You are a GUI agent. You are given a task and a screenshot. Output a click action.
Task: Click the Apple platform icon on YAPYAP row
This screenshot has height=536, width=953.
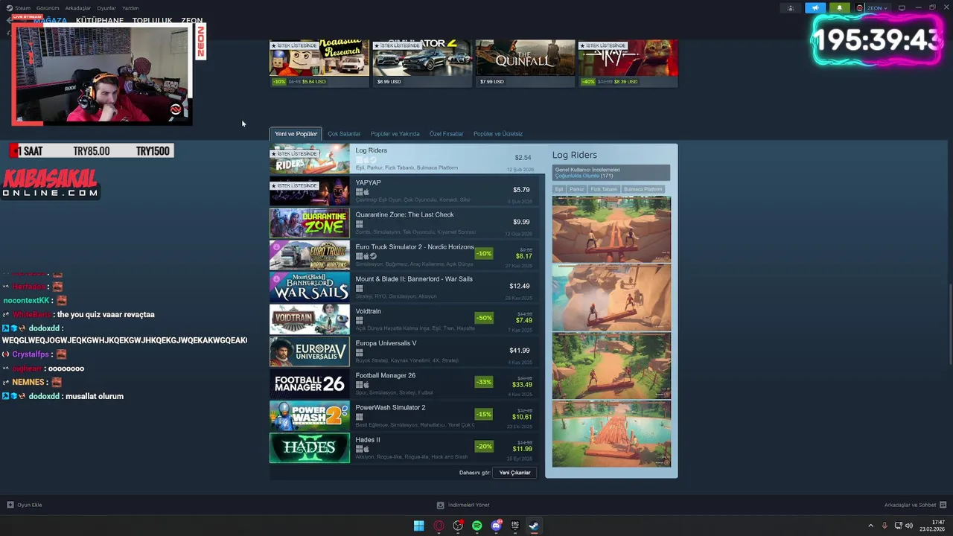coord(366,192)
